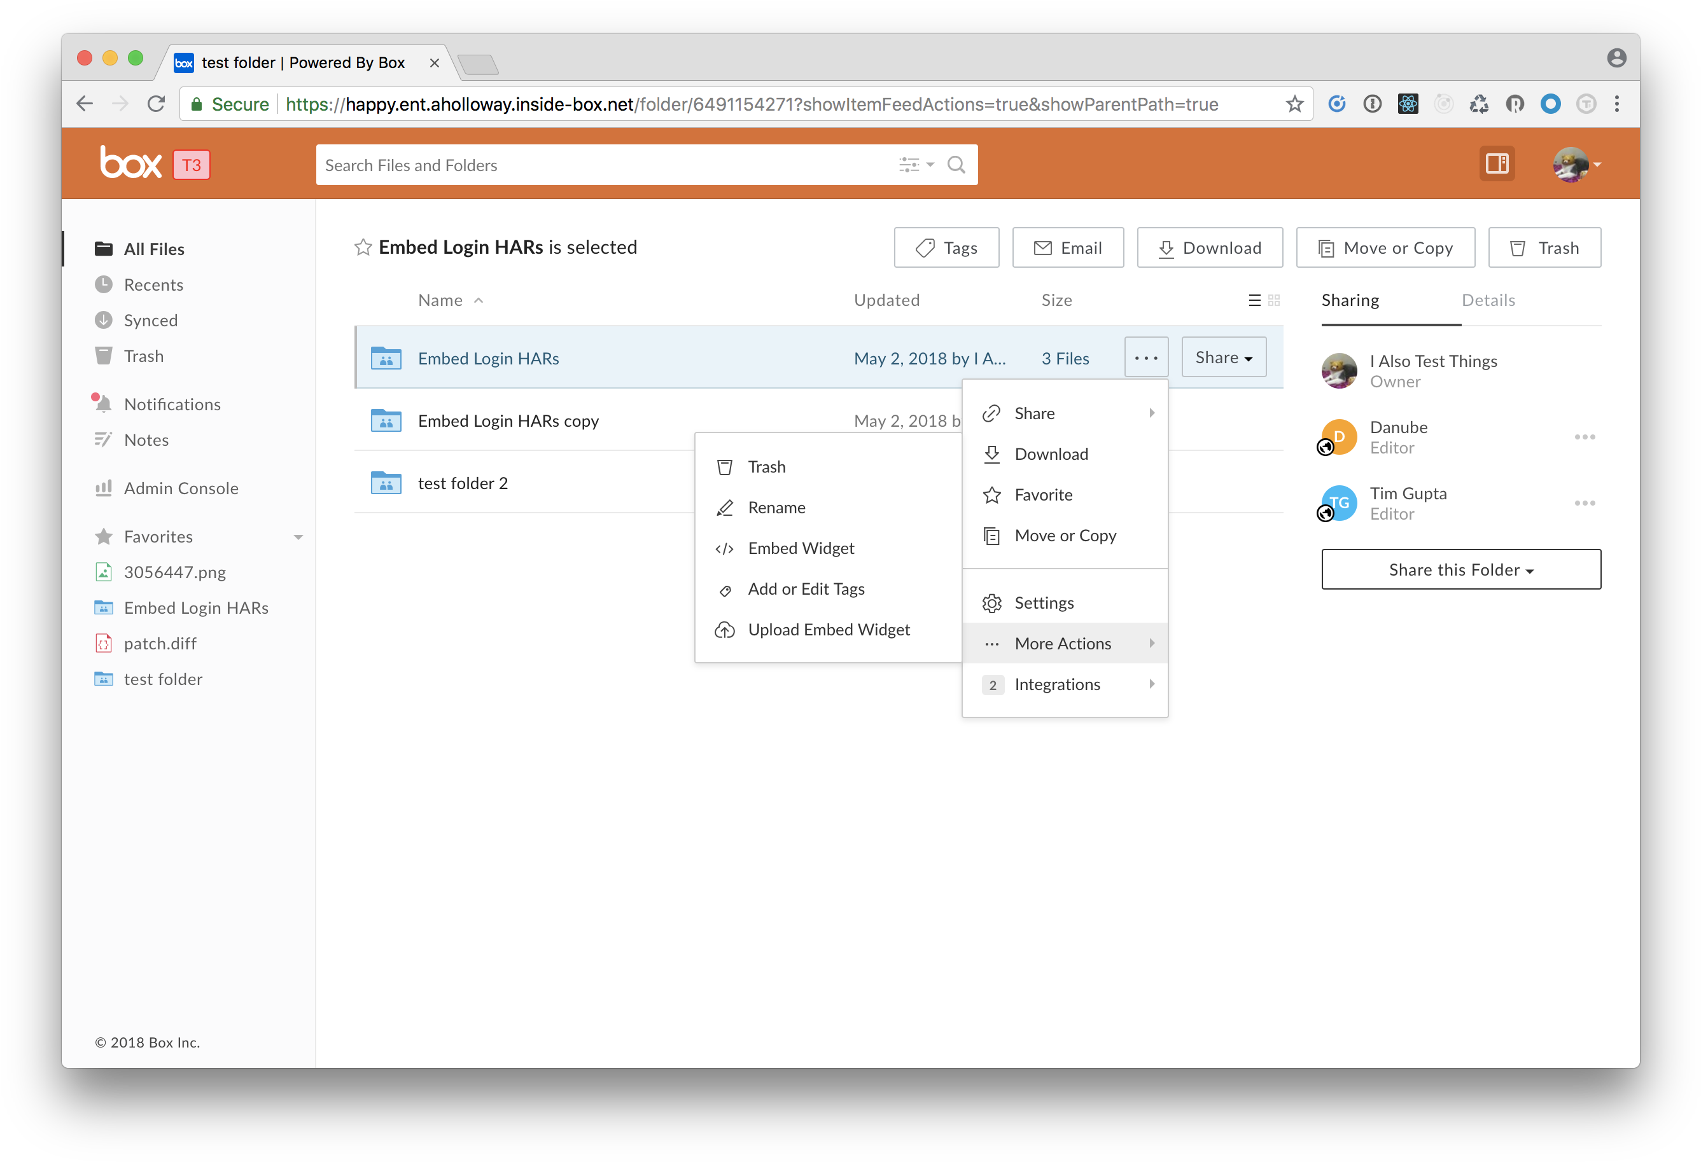This screenshot has height=1162, width=1701.
Task: Click inside the Search Files and Folders field
Action: coord(585,165)
